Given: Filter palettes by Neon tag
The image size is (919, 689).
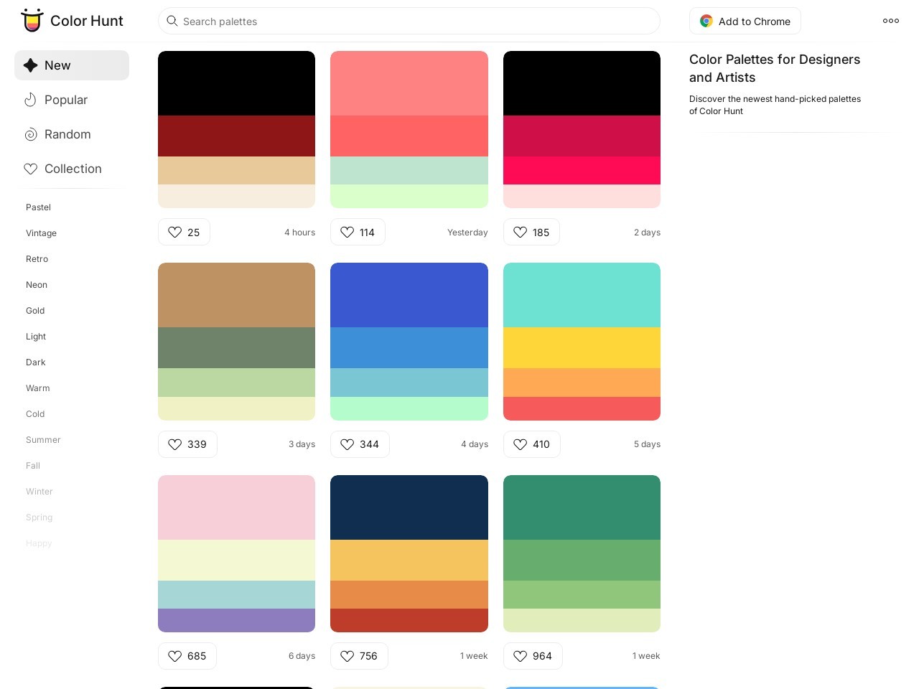Looking at the screenshot, I should (x=37, y=285).
